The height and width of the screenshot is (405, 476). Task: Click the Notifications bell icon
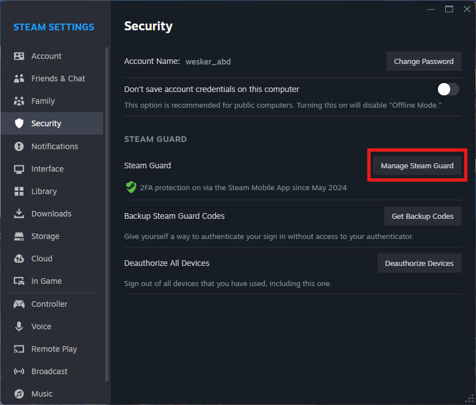[x=19, y=146]
